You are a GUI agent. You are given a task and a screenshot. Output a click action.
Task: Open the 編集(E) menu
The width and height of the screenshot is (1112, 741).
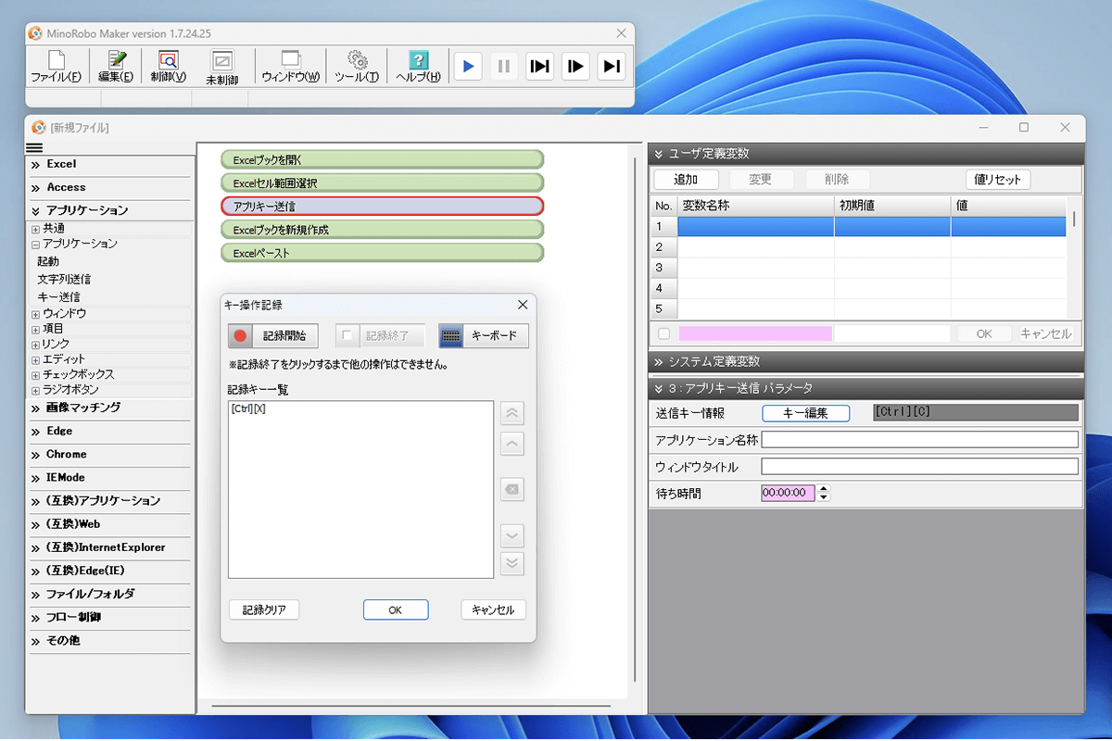pyautogui.click(x=116, y=68)
